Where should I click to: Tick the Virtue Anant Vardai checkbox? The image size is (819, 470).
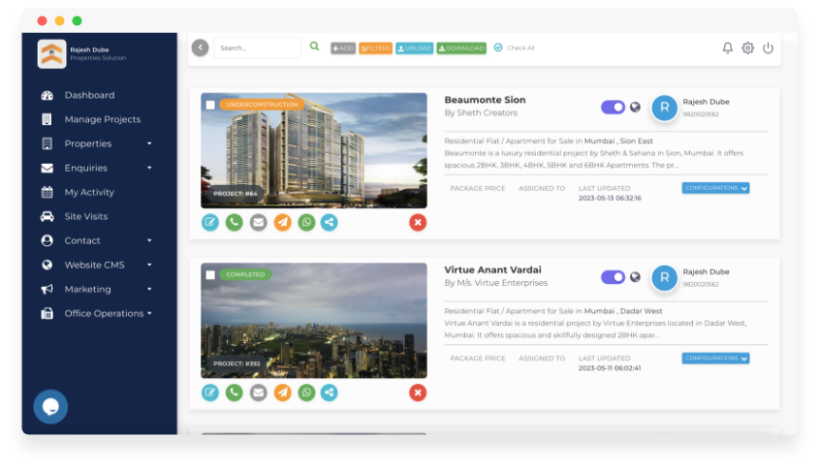(x=210, y=275)
